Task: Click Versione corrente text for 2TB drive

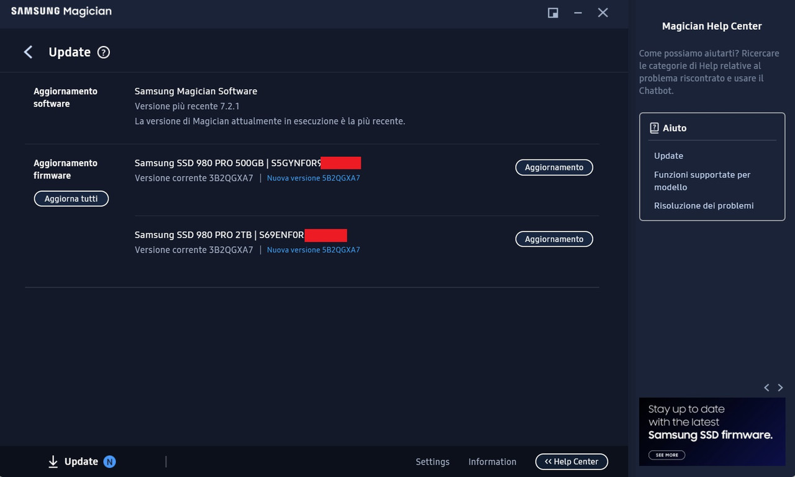Action: pyautogui.click(x=194, y=250)
